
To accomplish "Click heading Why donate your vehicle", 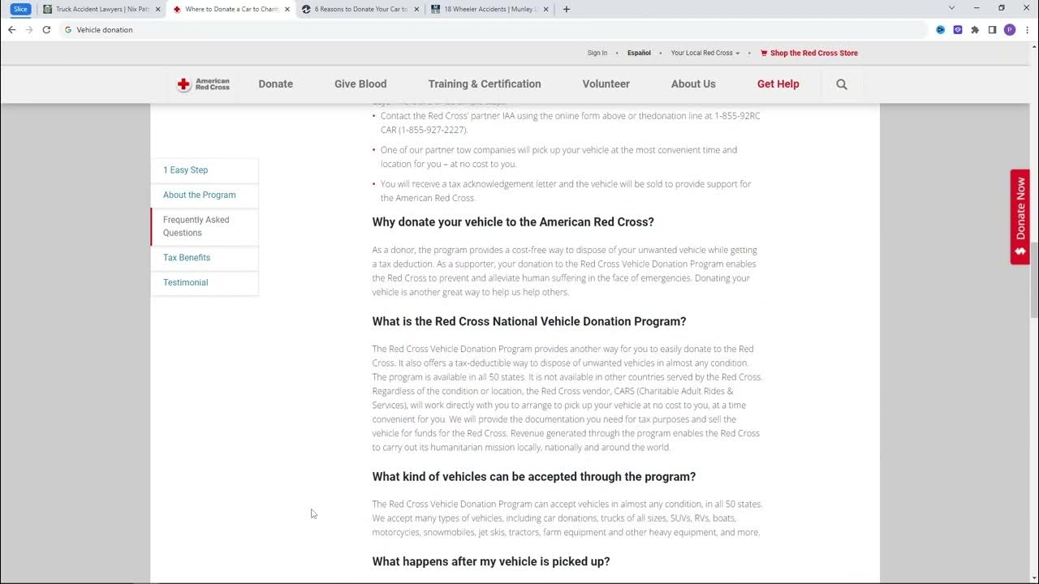I will pyautogui.click(x=513, y=222).
